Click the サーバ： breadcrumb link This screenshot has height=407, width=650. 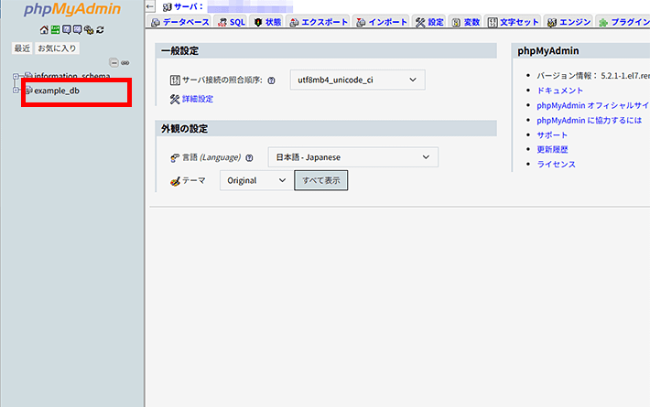tap(189, 7)
